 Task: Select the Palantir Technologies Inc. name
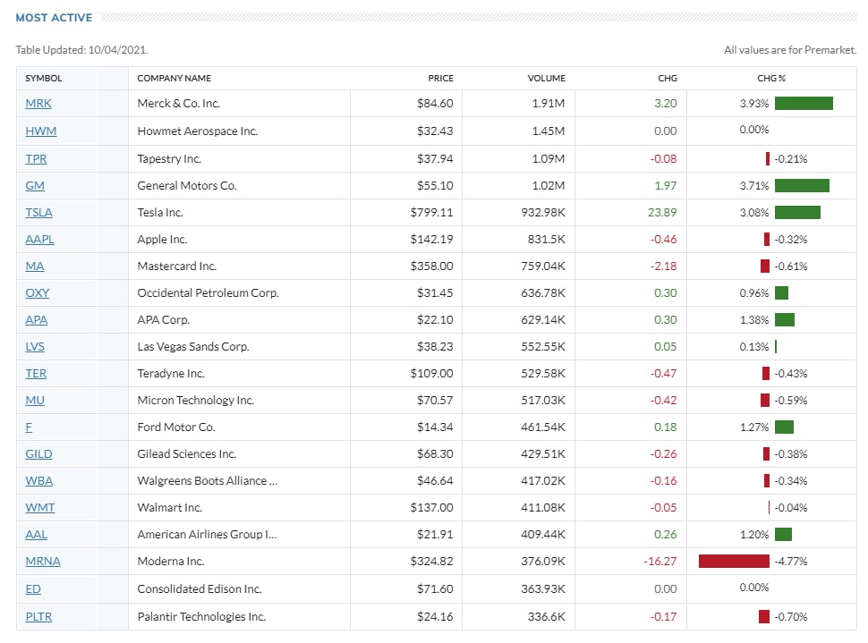201,617
